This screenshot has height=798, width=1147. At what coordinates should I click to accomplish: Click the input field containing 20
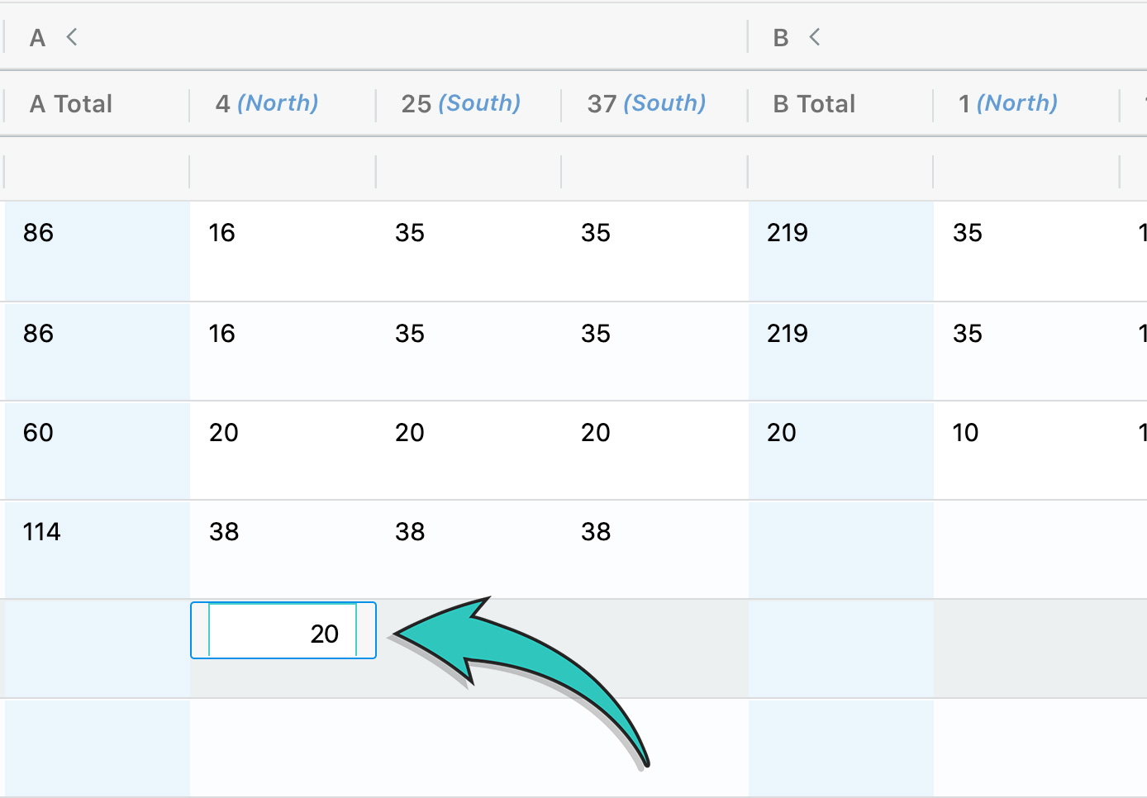(283, 633)
